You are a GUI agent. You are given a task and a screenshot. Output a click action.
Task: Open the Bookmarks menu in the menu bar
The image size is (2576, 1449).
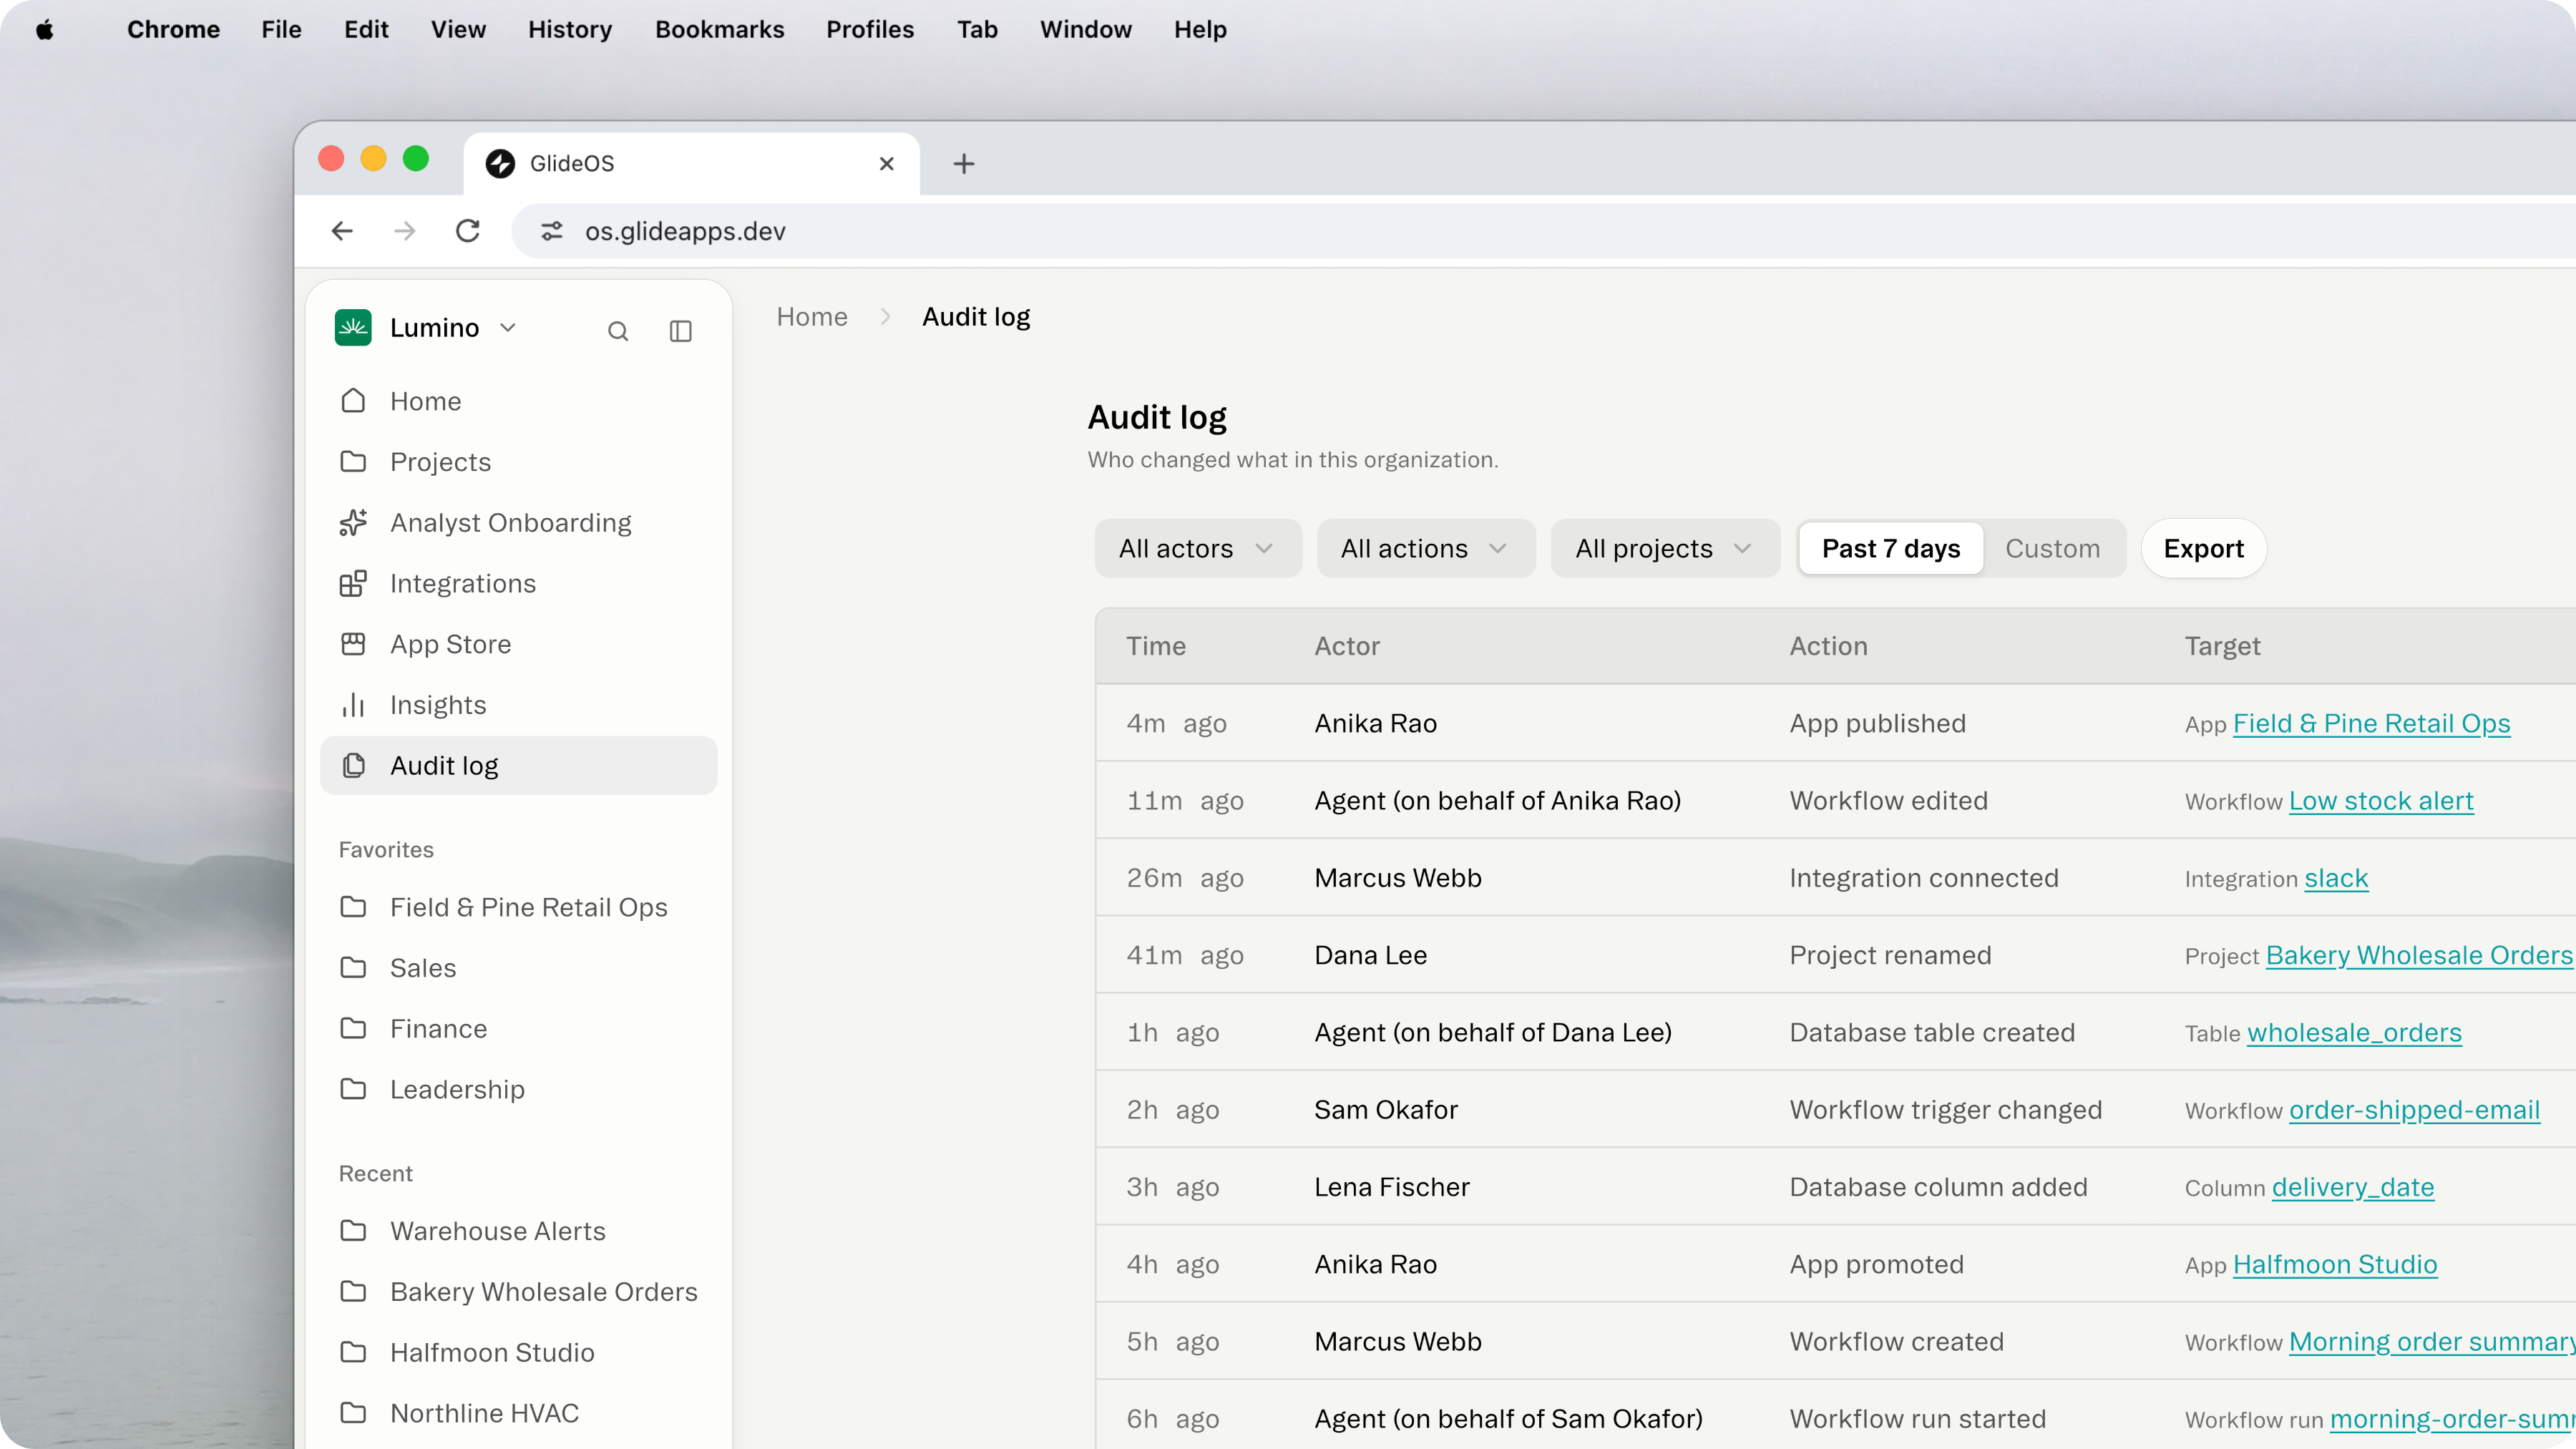tap(719, 30)
